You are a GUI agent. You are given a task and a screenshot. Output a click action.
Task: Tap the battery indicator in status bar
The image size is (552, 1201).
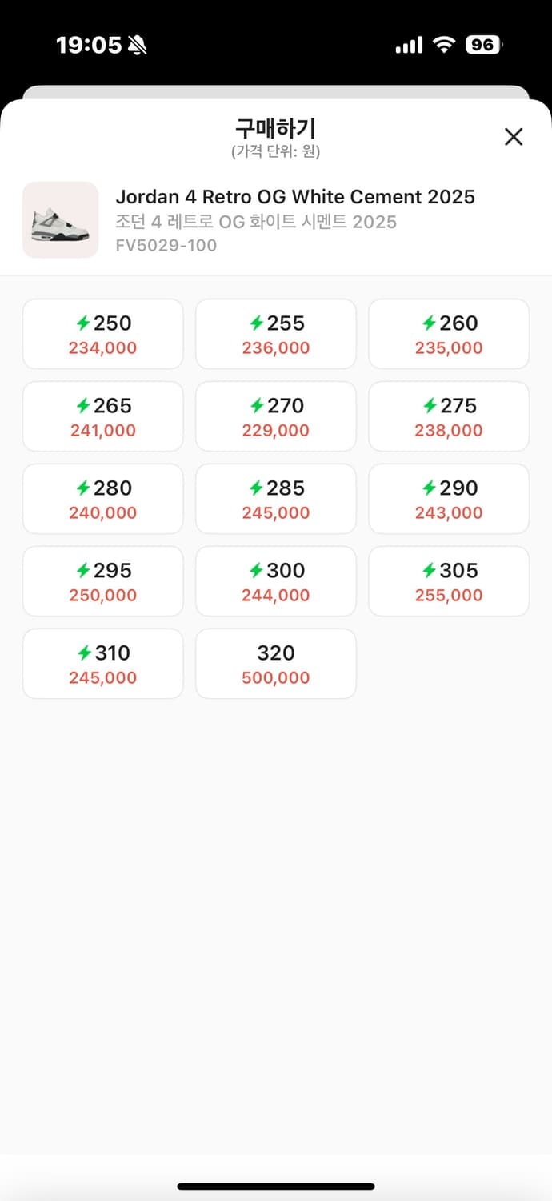(x=483, y=45)
